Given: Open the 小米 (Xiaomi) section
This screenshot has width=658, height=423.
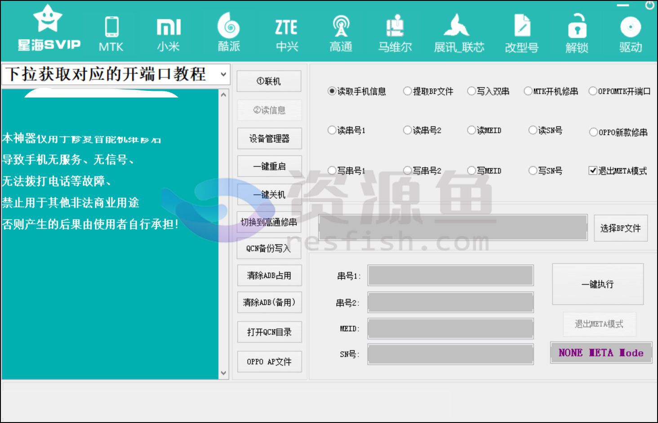Looking at the screenshot, I should (169, 35).
